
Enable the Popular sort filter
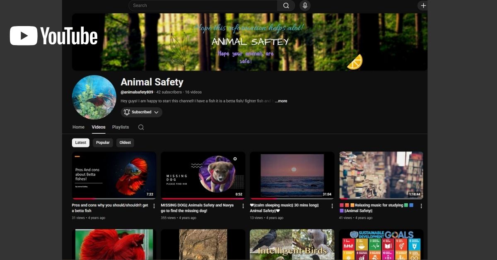[x=103, y=142]
